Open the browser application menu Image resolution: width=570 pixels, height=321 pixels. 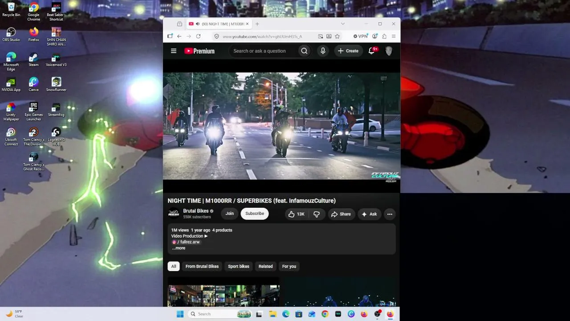pyautogui.click(x=394, y=36)
